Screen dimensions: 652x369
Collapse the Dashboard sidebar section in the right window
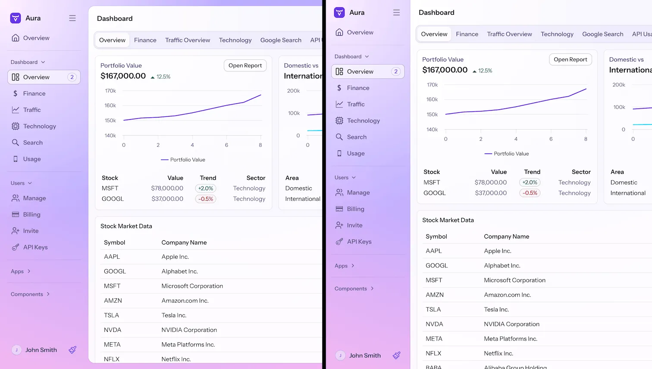(x=352, y=56)
